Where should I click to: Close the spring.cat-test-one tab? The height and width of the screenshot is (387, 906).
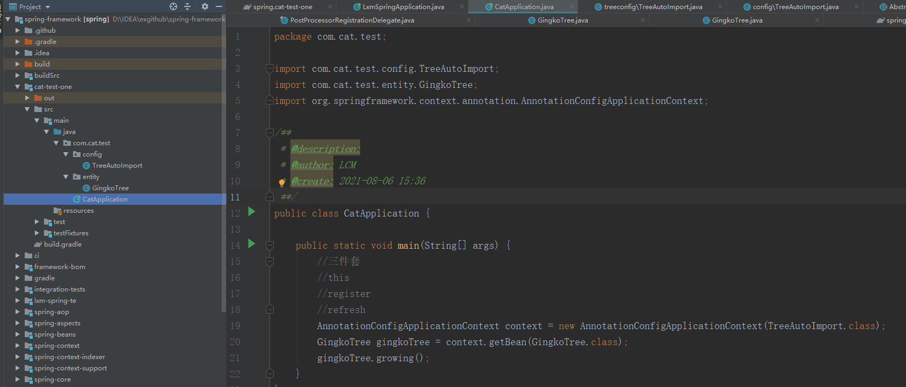click(330, 6)
